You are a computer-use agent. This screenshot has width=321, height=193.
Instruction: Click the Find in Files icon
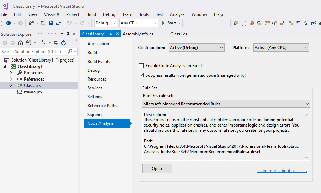click(236, 23)
